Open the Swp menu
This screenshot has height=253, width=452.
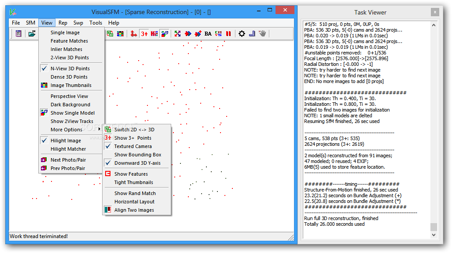(x=78, y=23)
